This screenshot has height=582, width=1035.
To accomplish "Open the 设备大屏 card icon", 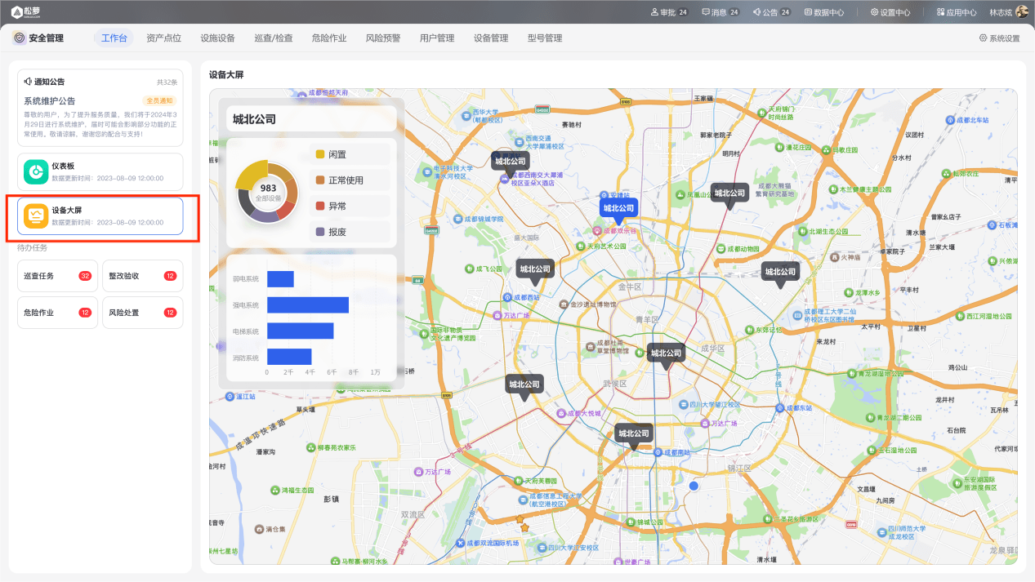I will [x=36, y=216].
